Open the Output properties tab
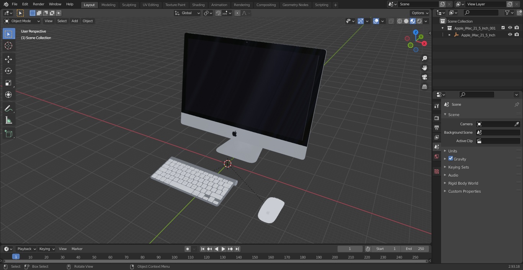Screen dimensions: 523x270 coord(436,128)
